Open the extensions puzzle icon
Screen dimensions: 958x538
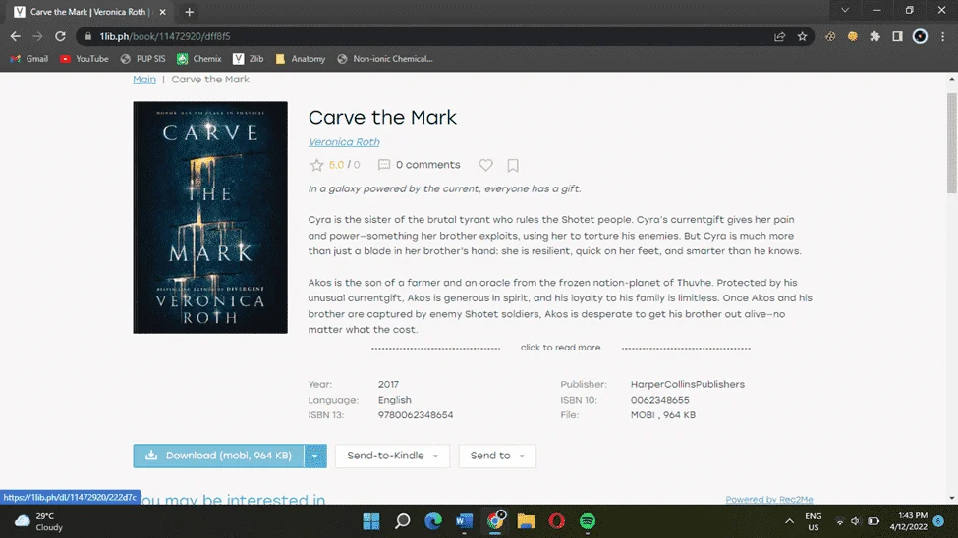(x=874, y=36)
